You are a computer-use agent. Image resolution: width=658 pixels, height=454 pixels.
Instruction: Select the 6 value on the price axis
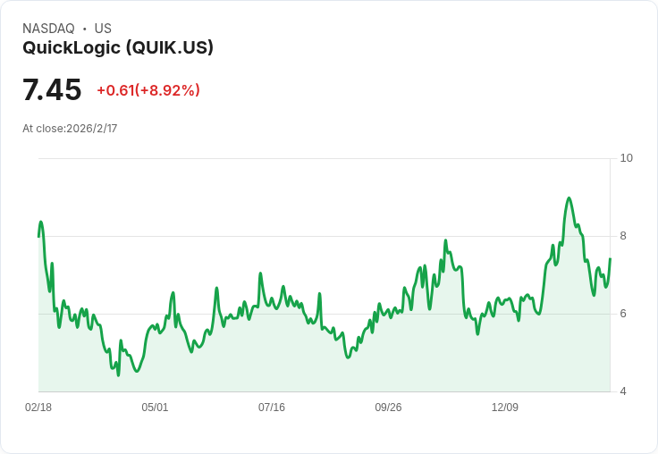pyautogui.click(x=623, y=314)
